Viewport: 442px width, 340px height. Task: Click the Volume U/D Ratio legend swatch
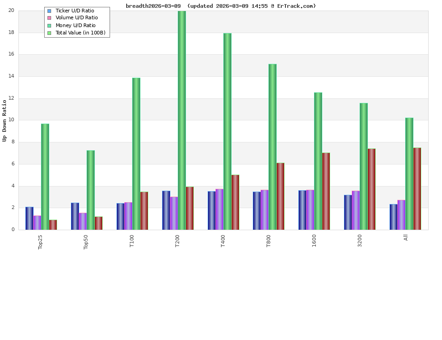49,18
